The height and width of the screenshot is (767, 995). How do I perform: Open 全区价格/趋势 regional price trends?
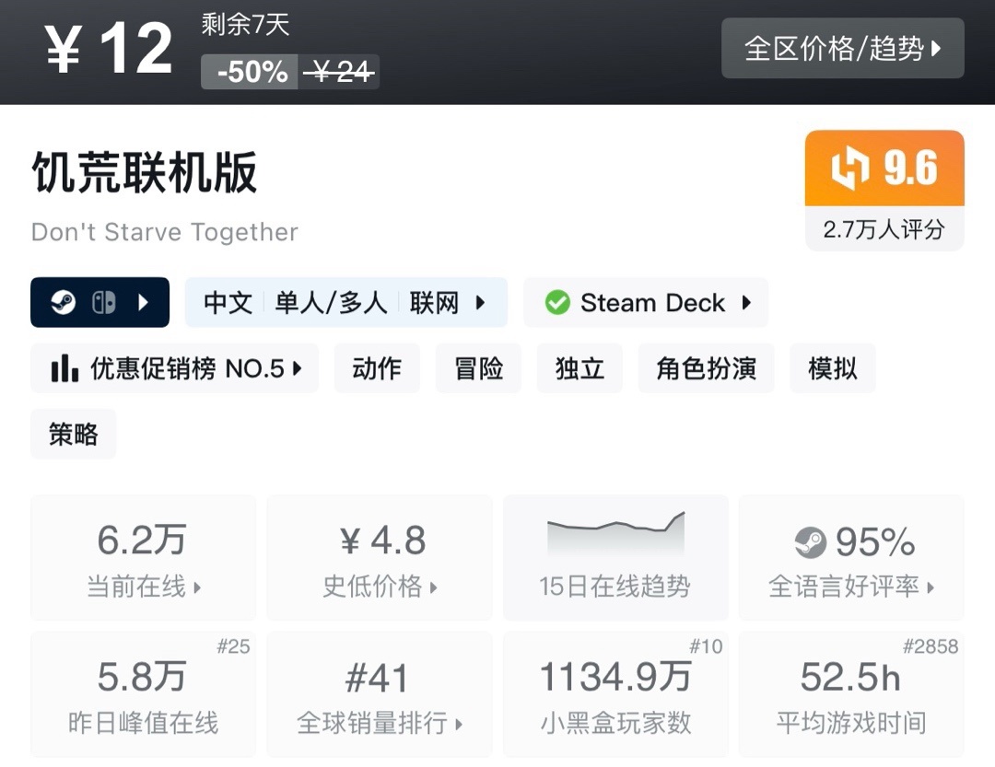tap(842, 49)
